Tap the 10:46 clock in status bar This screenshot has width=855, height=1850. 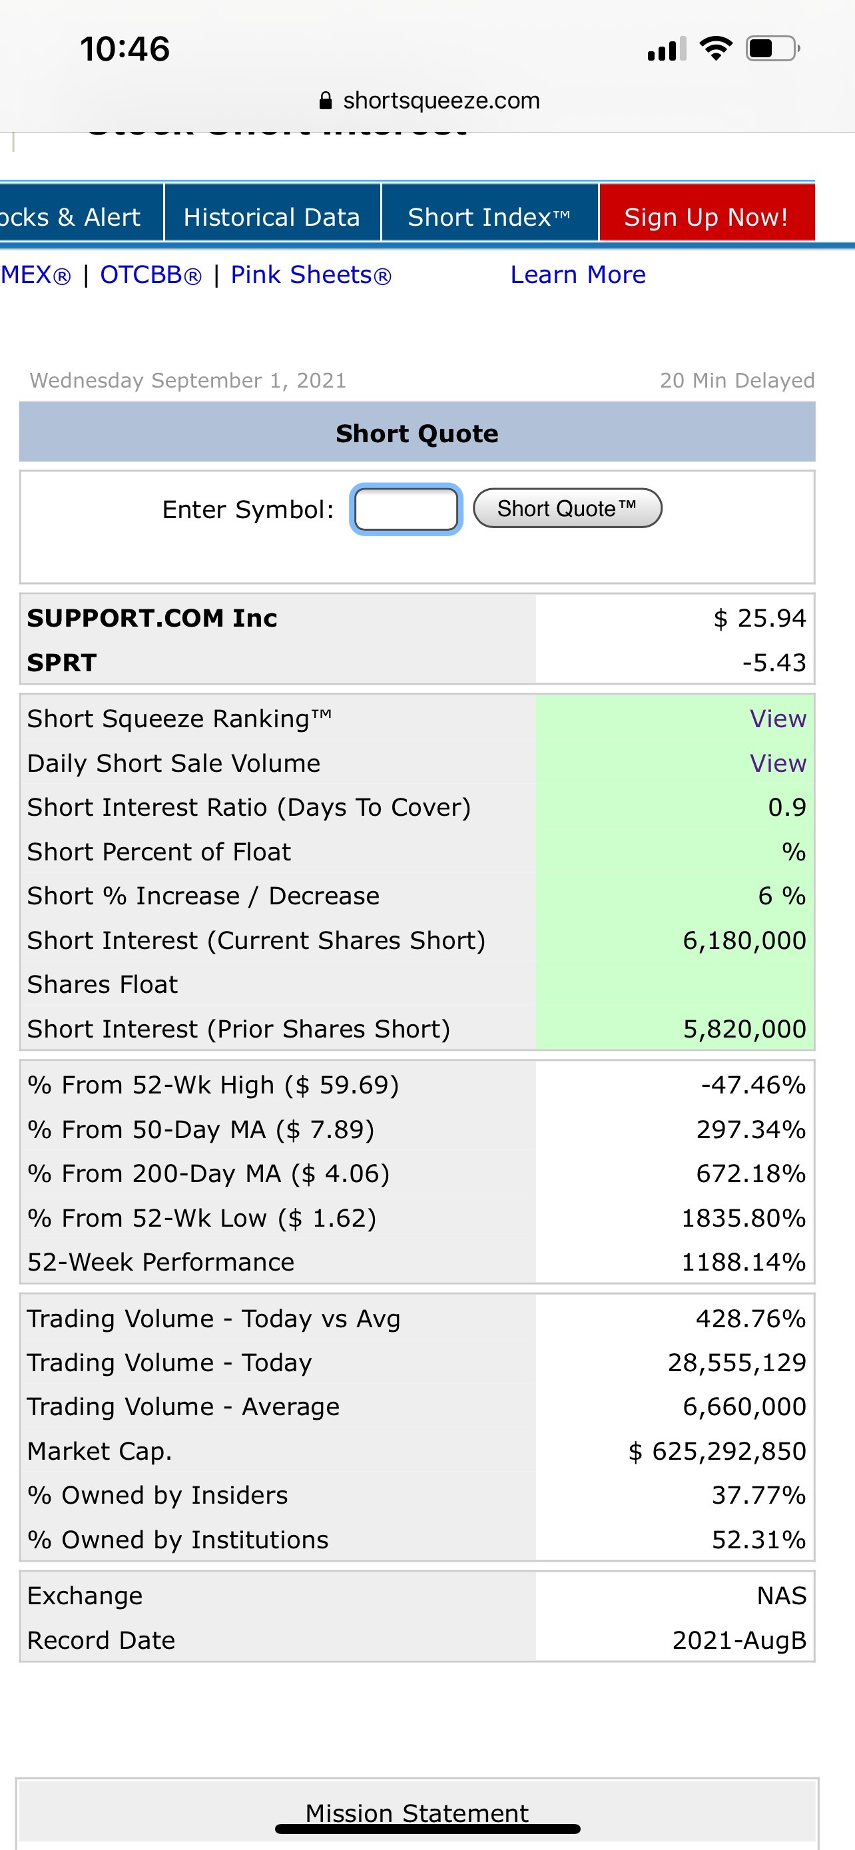(x=125, y=49)
